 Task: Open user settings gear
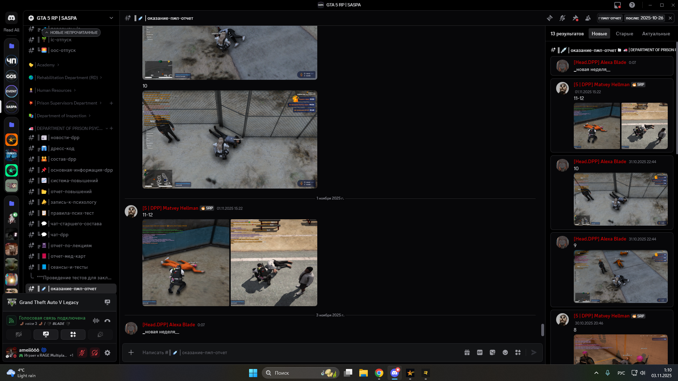tap(107, 353)
